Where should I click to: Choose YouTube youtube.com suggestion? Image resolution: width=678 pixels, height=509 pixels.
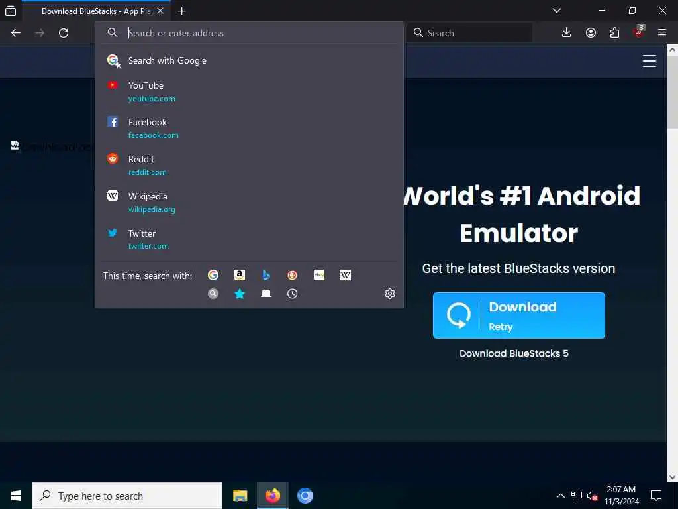tap(249, 91)
